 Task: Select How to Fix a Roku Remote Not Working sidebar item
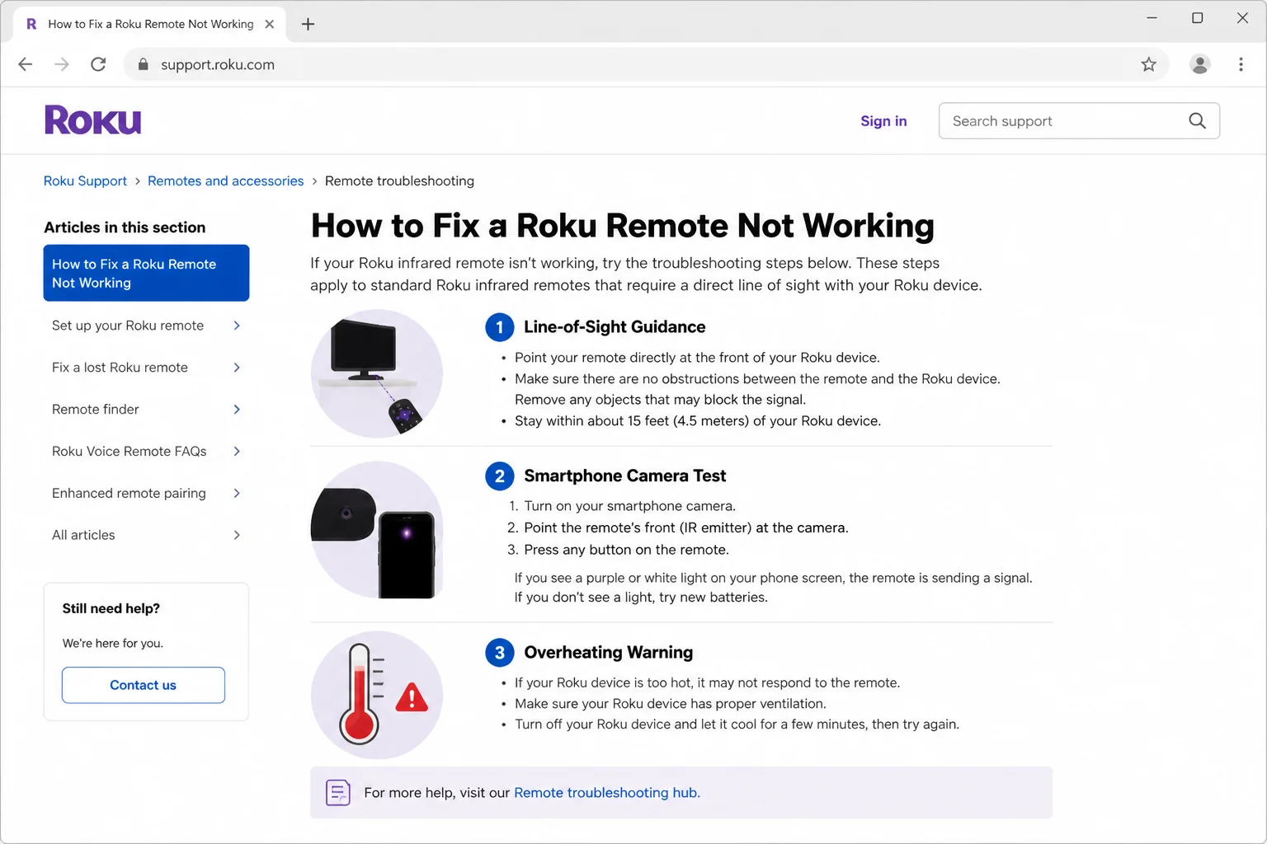coord(146,273)
